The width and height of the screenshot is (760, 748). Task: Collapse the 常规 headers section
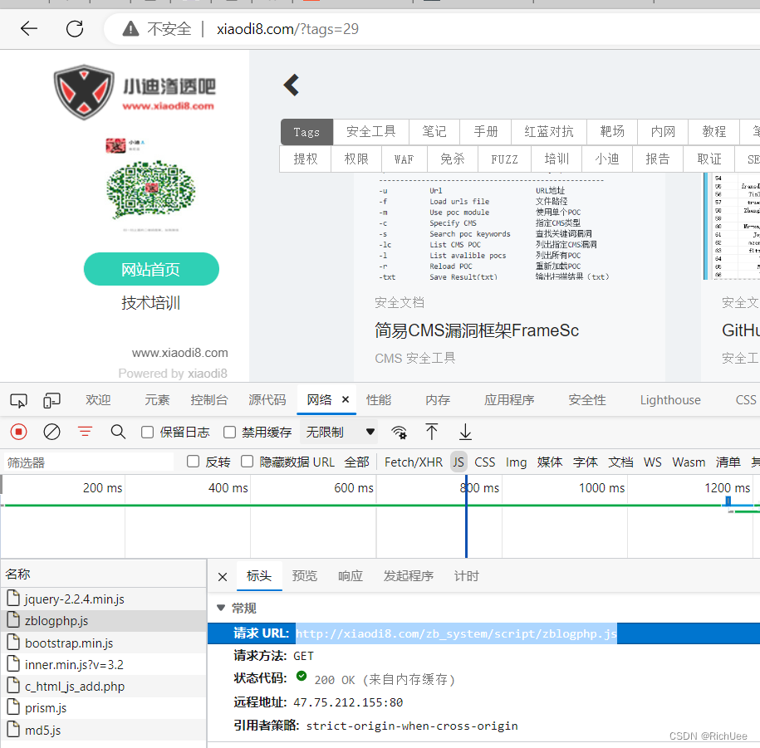pos(220,608)
